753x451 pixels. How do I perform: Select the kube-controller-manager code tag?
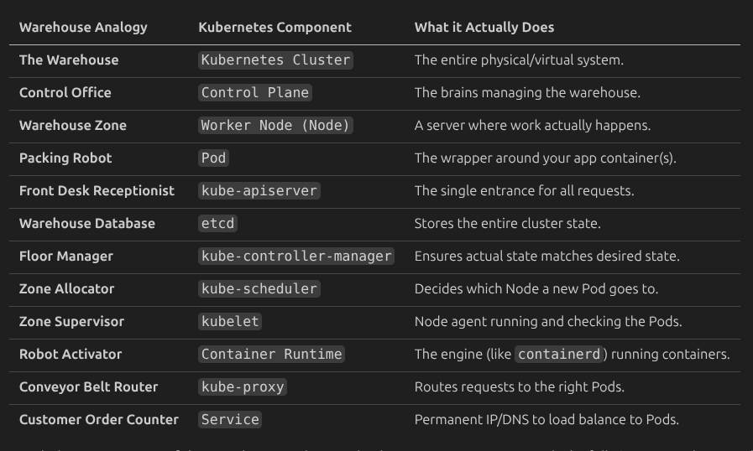coord(296,257)
